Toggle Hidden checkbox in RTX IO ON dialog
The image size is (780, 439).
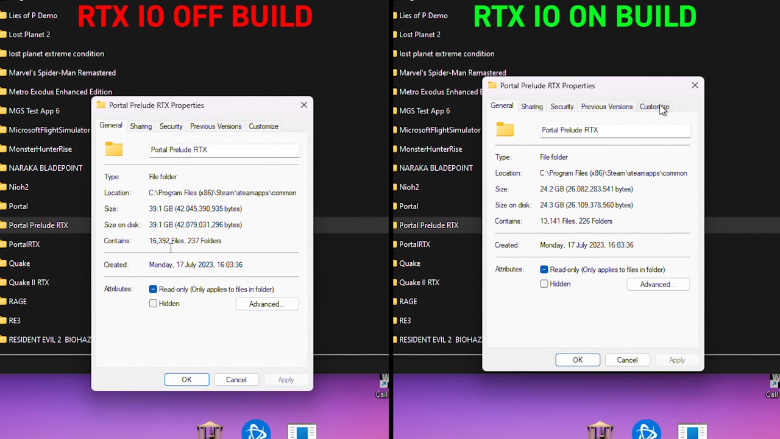tap(544, 284)
